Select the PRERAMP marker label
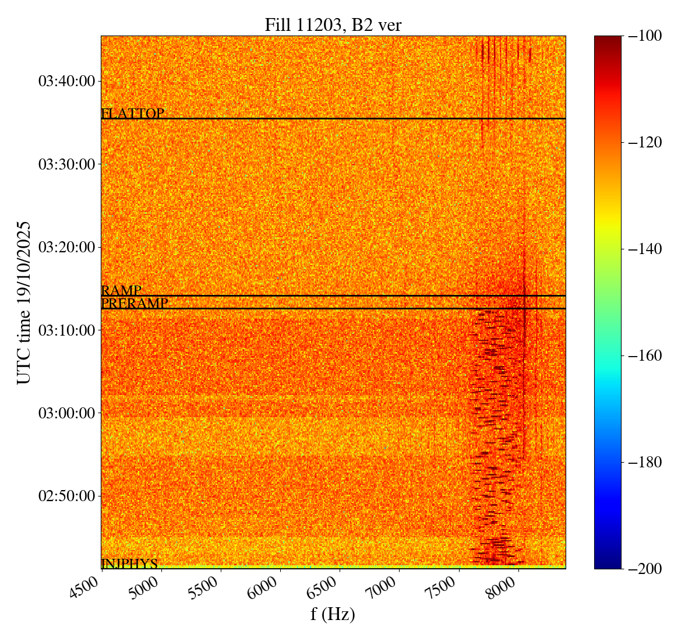 point(135,304)
